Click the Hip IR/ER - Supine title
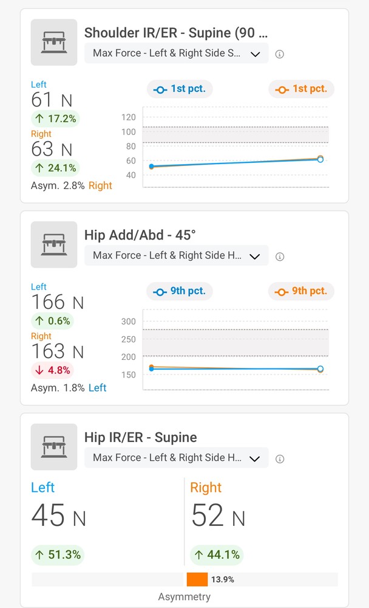Viewport: 369px width, 608px height. point(141,437)
